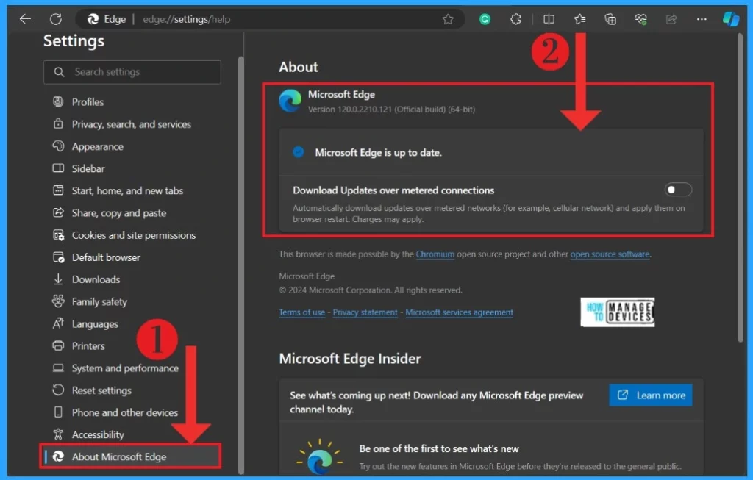Open Cookies and site permissions settings

click(134, 235)
